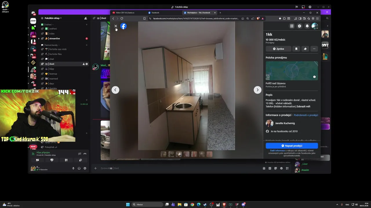Select the third photo thumbnail
The width and height of the screenshot is (371, 208).
(179, 155)
